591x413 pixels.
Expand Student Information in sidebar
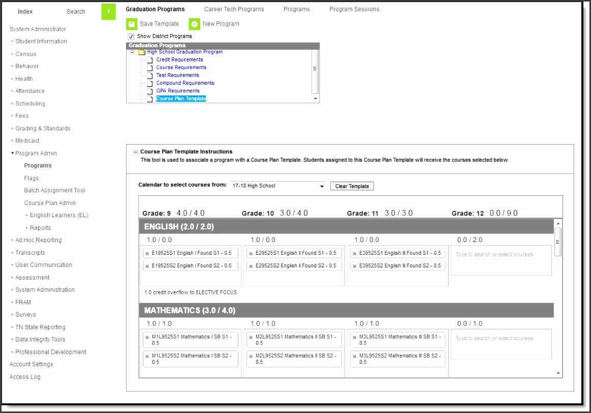(x=41, y=42)
